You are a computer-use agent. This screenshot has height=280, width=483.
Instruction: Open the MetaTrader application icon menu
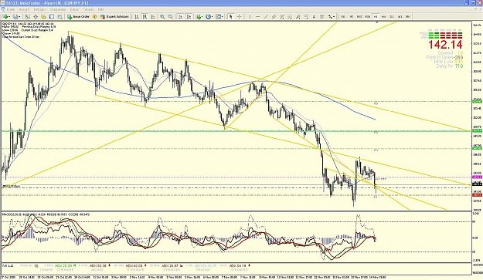tap(3, 3)
